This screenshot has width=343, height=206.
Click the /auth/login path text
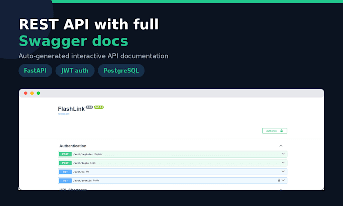click(x=81, y=163)
